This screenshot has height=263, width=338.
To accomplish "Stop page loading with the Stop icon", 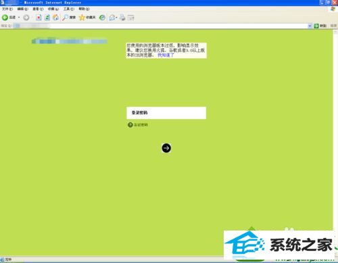I will click(x=39, y=18).
